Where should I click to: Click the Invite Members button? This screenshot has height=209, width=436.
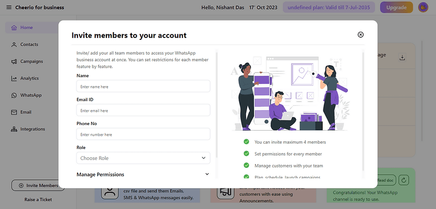[x=38, y=185]
